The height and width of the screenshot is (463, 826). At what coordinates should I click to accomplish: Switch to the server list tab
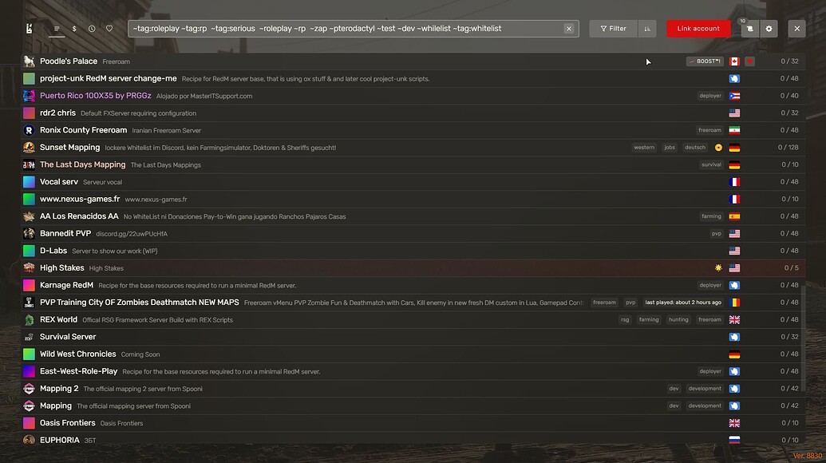click(57, 29)
